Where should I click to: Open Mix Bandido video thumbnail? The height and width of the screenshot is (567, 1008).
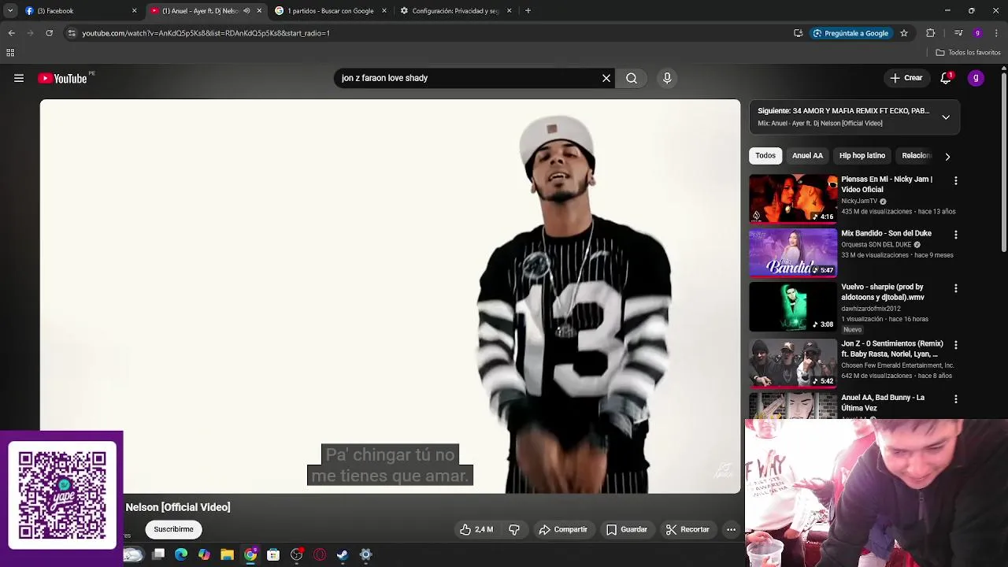click(793, 253)
